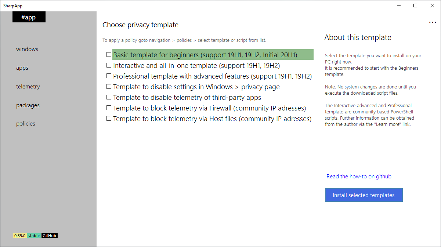Check Basic template for beginners checkbox
This screenshot has width=441, height=247.
coord(109,55)
